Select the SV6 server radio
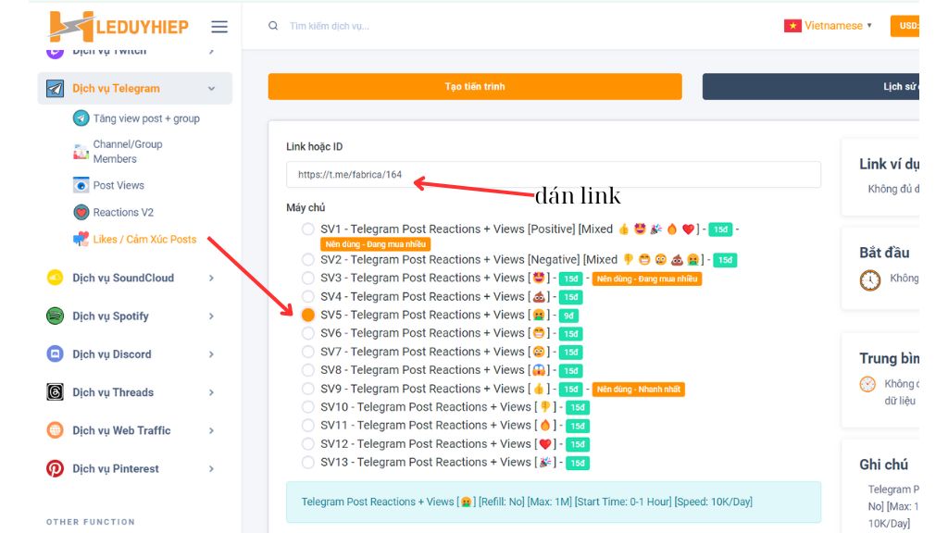This screenshot has width=948, height=533. click(308, 333)
